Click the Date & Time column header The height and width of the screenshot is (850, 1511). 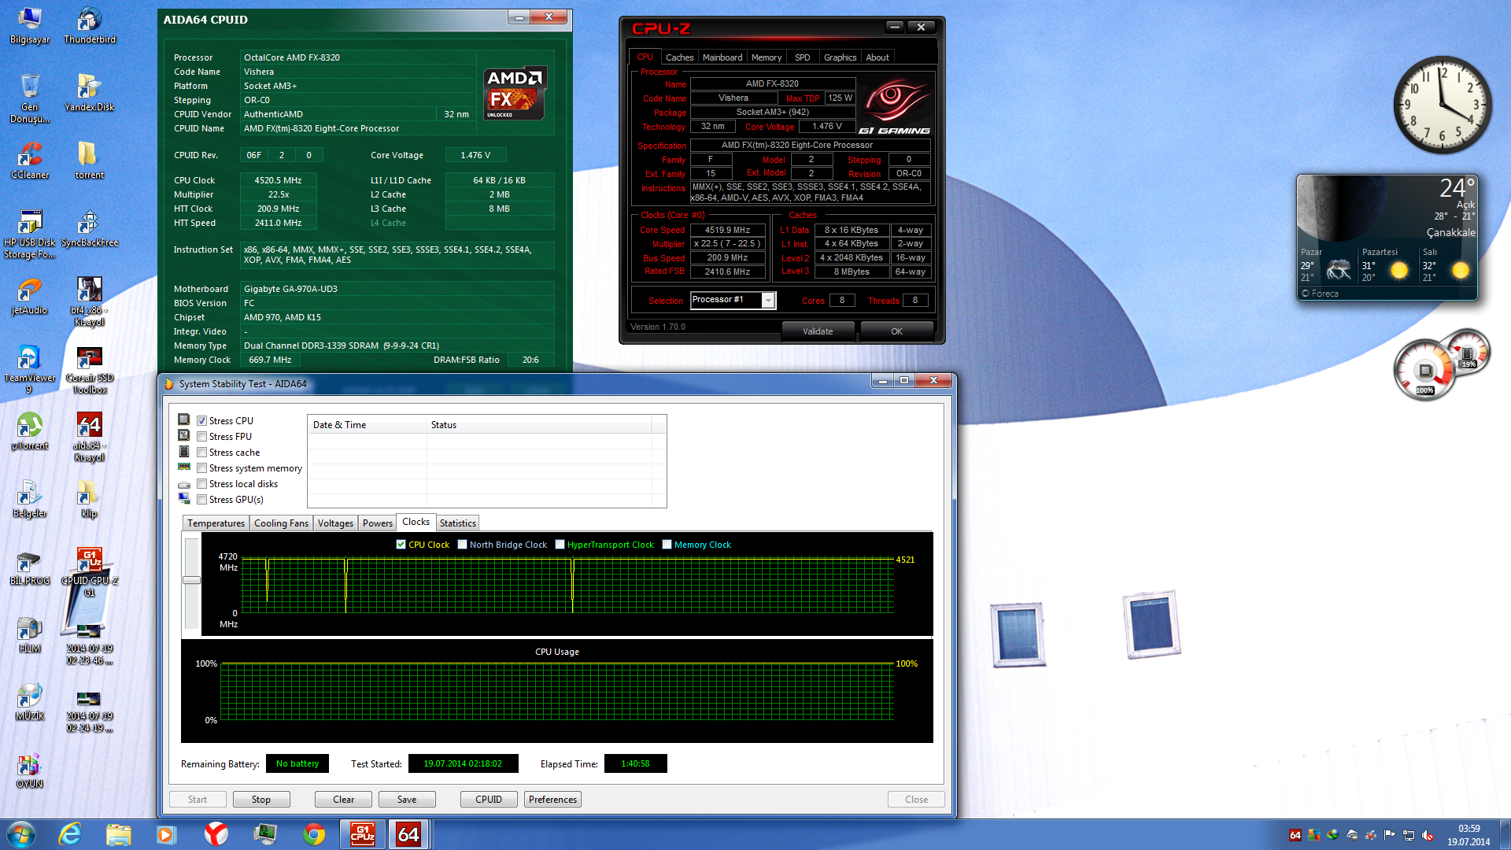368,425
